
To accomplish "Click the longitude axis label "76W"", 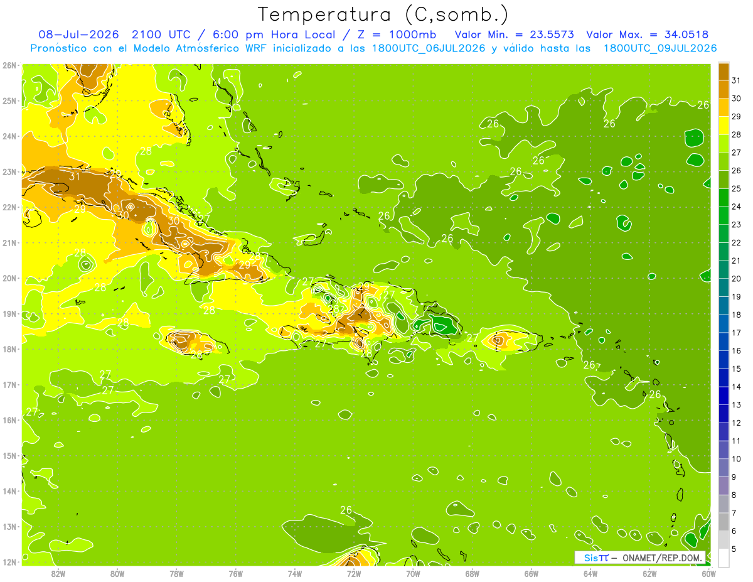I will tap(236, 573).
